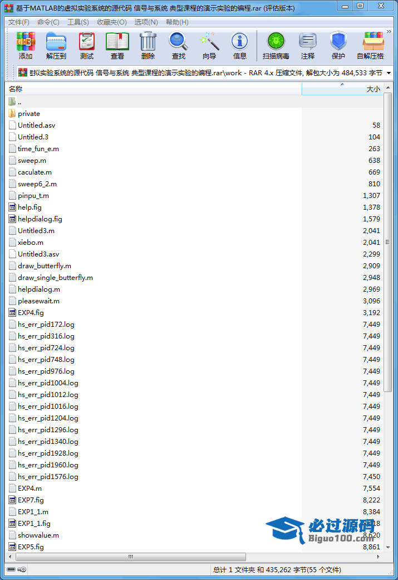Click the drive/key status bar icon
This screenshot has width=398, height=580.
tap(17, 569)
